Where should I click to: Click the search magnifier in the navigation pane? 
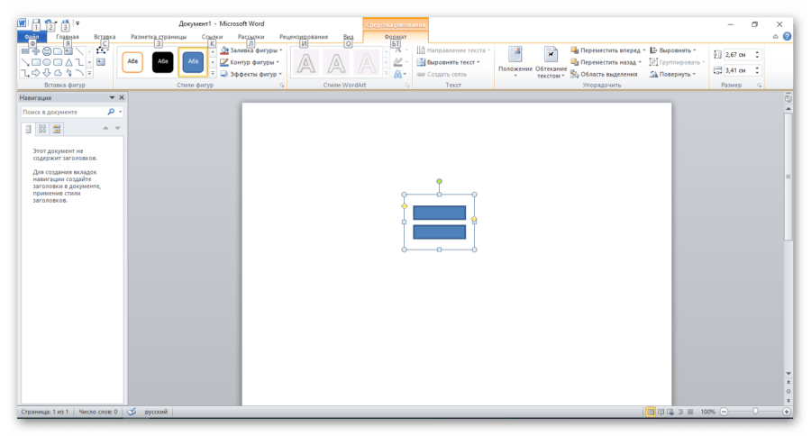click(111, 112)
